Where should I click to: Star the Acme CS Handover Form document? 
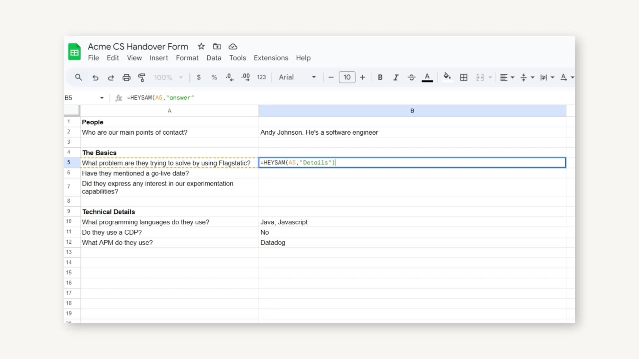tap(201, 47)
